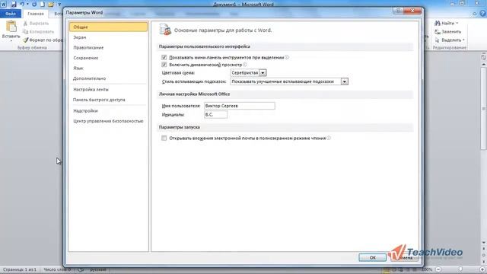This screenshot has height=274, width=487.
Task: Toggle Показывать мини-панель инструментов checkbox
Action: (164, 58)
